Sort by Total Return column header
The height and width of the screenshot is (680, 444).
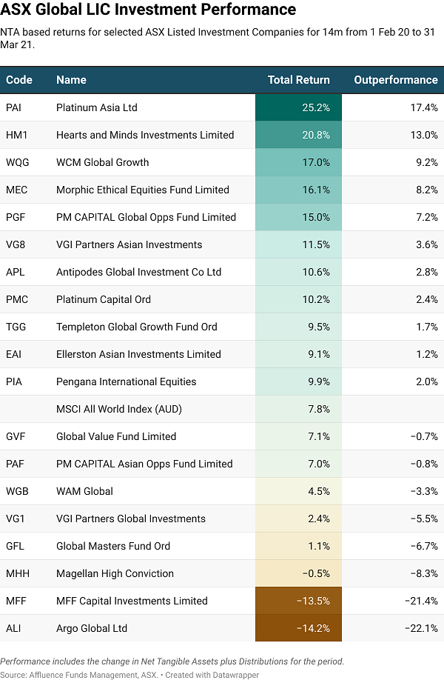(298, 80)
